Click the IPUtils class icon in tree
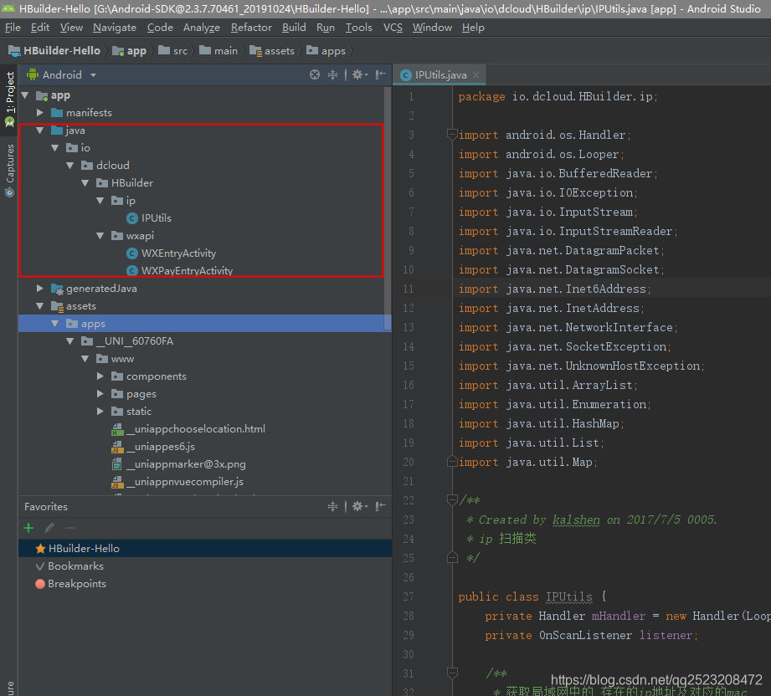 click(x=131, y=218)
